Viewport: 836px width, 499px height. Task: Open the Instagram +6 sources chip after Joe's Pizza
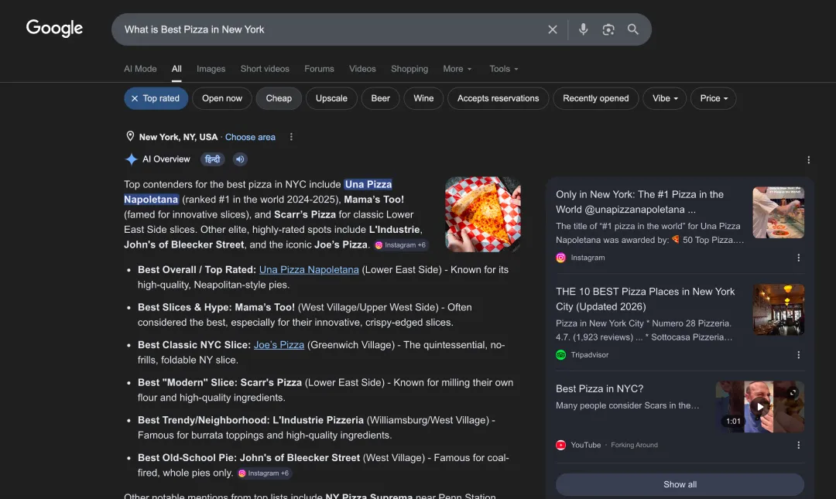click(x=400, y=245)
